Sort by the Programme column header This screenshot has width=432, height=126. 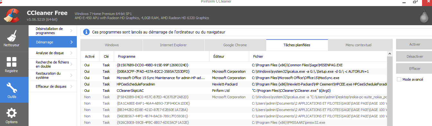point(162,56)
